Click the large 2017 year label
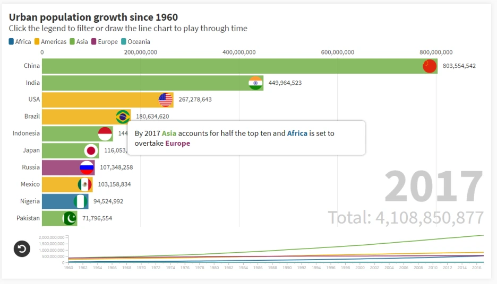The height and width of the screenshot is (284, 497). (x=433, y=187)
